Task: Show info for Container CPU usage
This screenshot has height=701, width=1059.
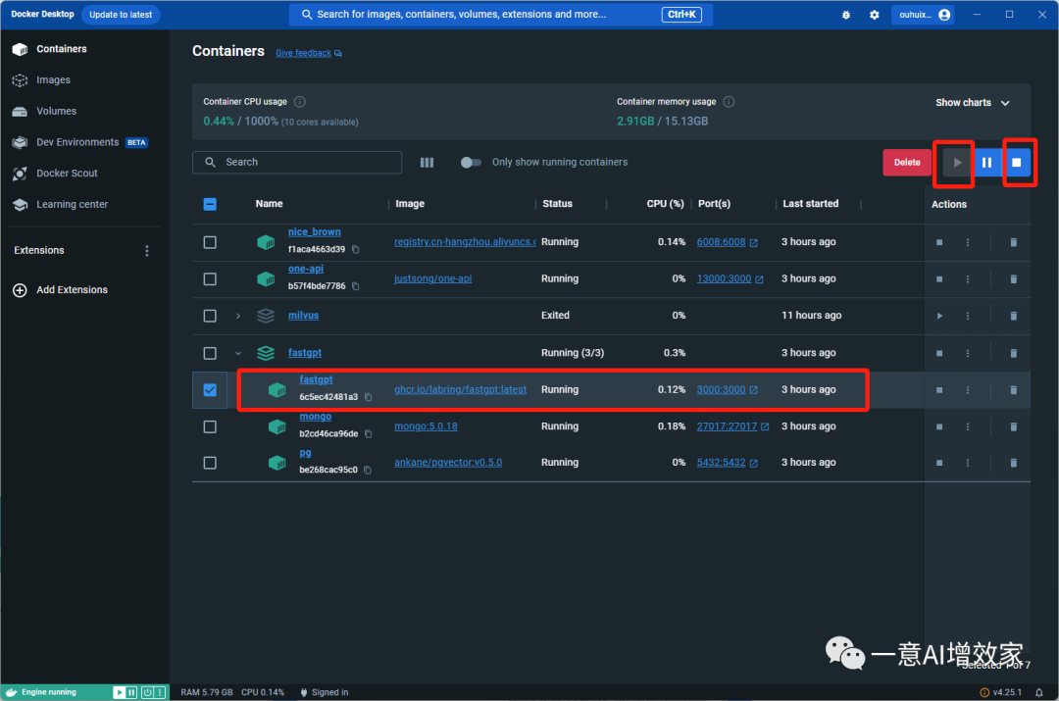Action: [x=300, y=102]
